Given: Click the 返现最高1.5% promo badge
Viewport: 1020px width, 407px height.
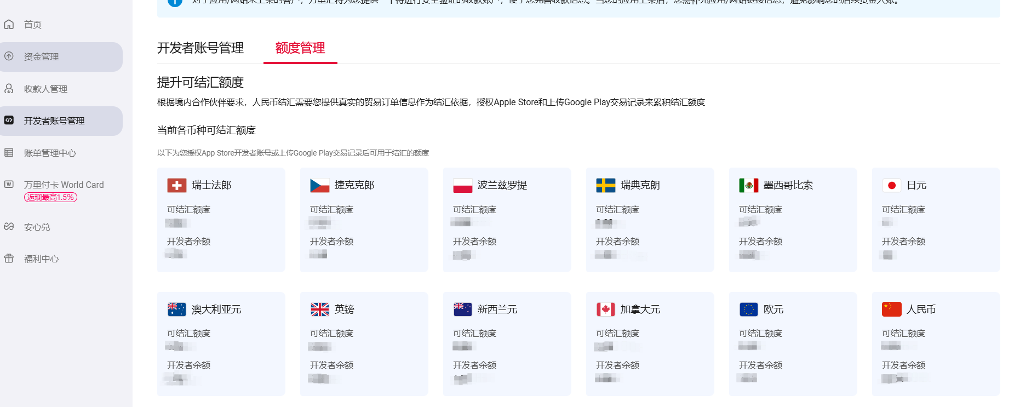Looking at the screenshot, I should pos(50,197).
